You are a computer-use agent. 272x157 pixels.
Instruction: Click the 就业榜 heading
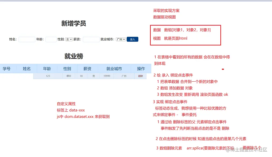[74, 56]
